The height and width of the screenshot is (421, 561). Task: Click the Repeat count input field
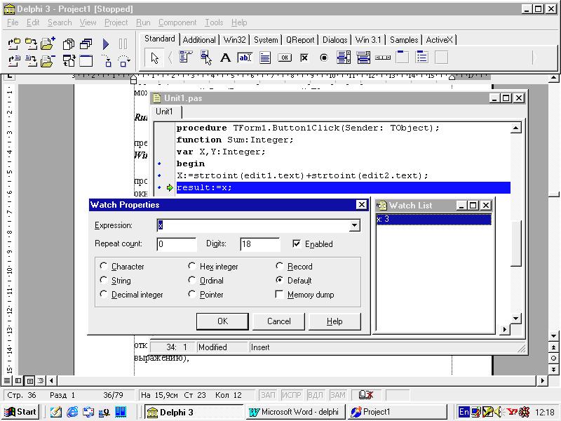click(177, 244)
